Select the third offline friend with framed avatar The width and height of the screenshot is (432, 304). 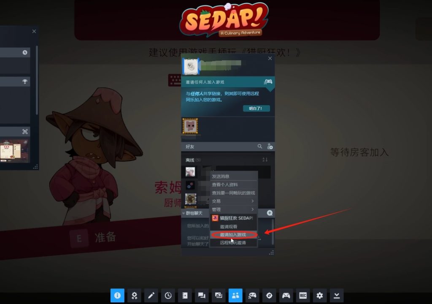click(x=190, y=198)
